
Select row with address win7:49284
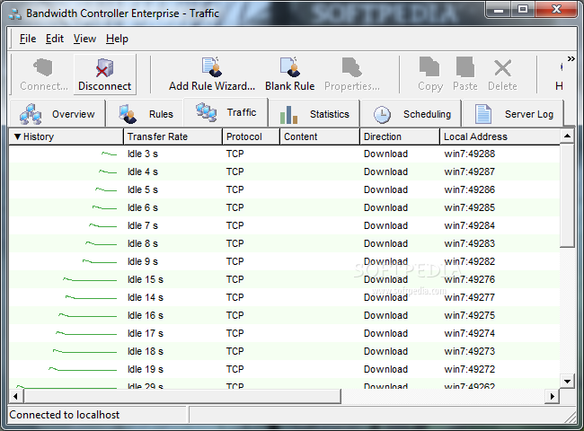(284, 225)
